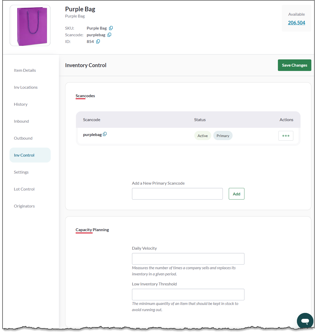The width and height of the screenshot is (317, 334).
Task: Open the History tab
Action: pyautogui.click(x=21, y=104)
